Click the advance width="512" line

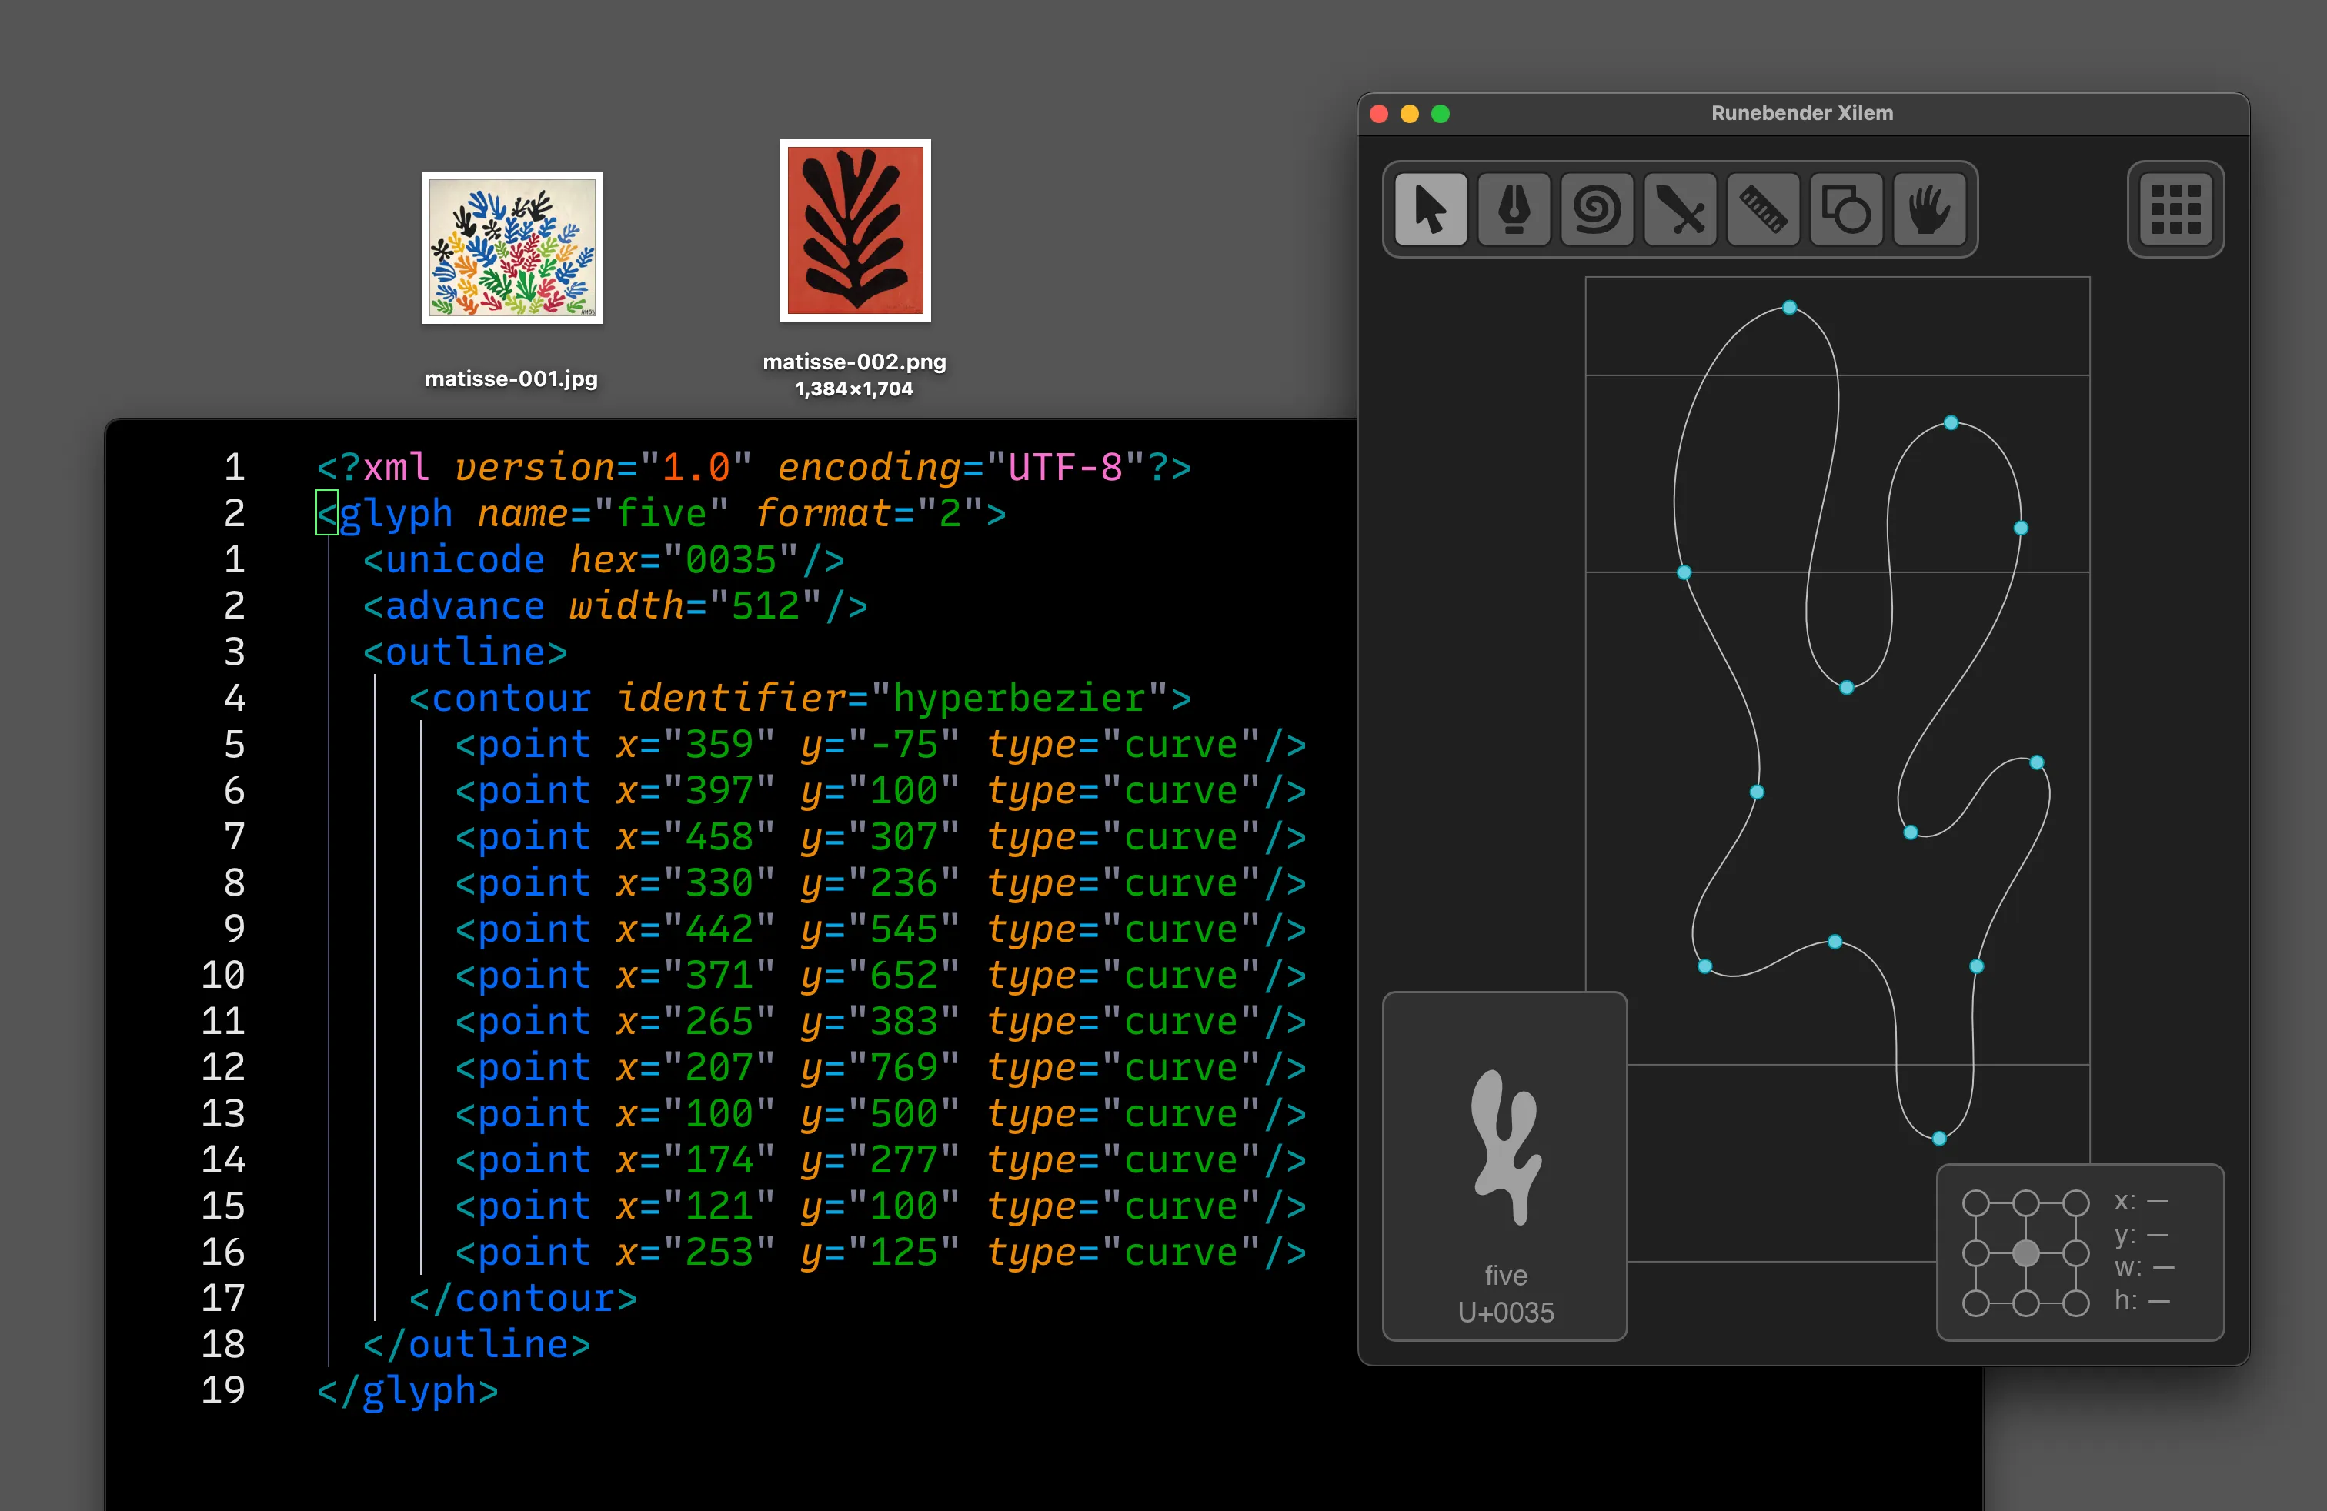click(615, 606)
